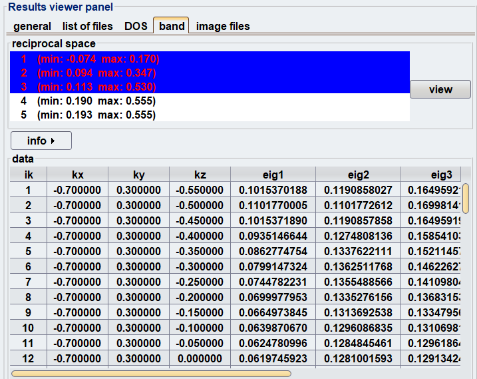
Task: Select eig1 value 0.0799147324
Action: tap(273, 266)
